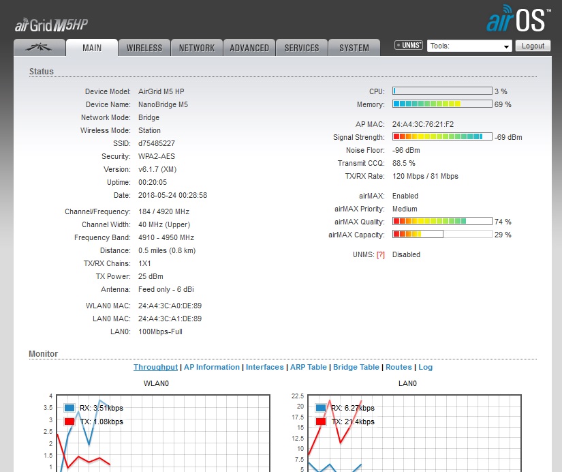Click the Monitor section heading
This screenshot has width=562, height=472.
pos(44,354)
